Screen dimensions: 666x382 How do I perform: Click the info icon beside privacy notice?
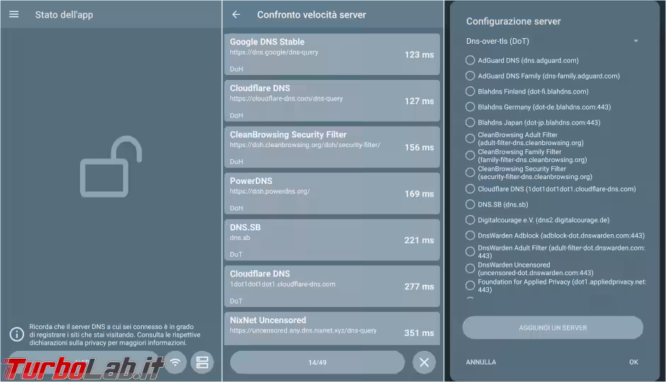(16, 334)
